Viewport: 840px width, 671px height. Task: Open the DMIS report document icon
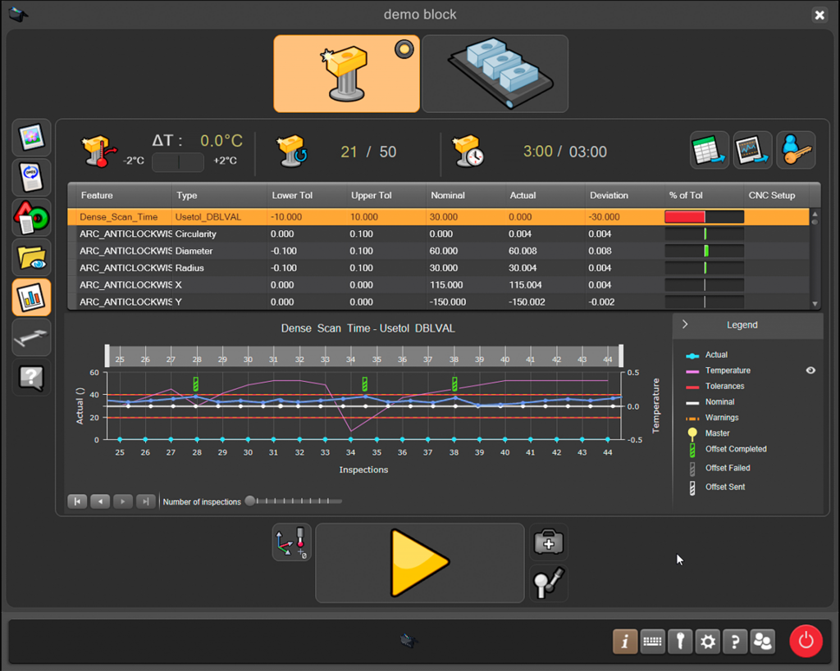point(31,178)
